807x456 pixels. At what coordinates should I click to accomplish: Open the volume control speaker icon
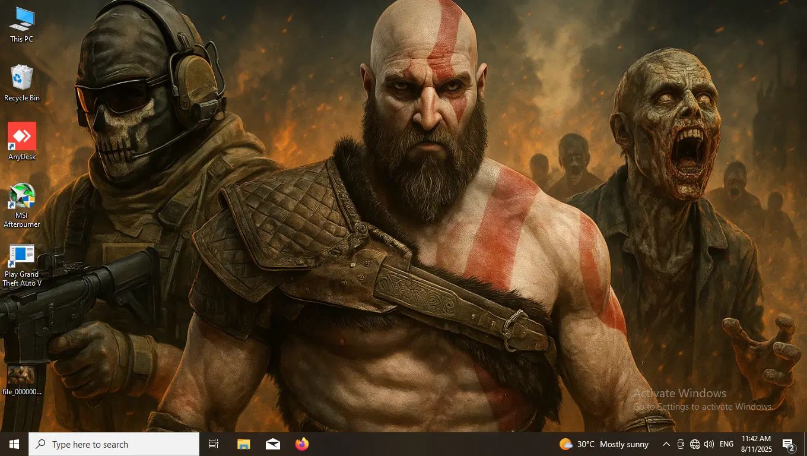(709, 444)
